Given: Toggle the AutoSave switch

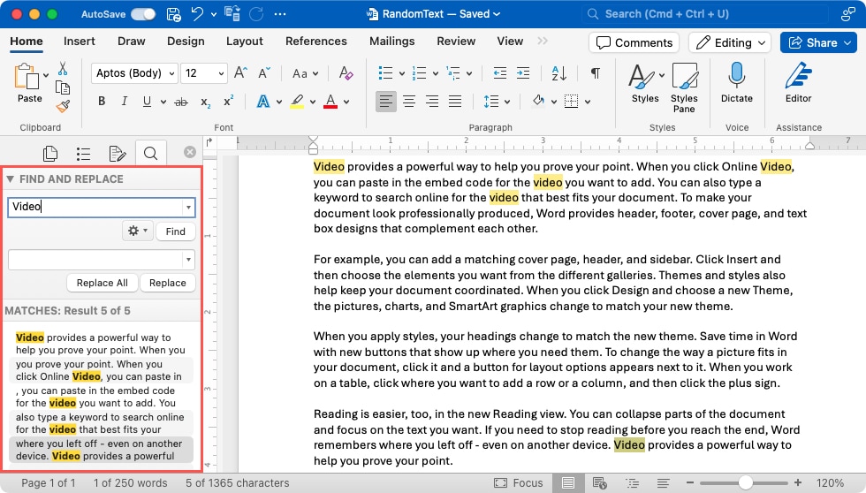Looking at the screenshot, I should [143, 14].
